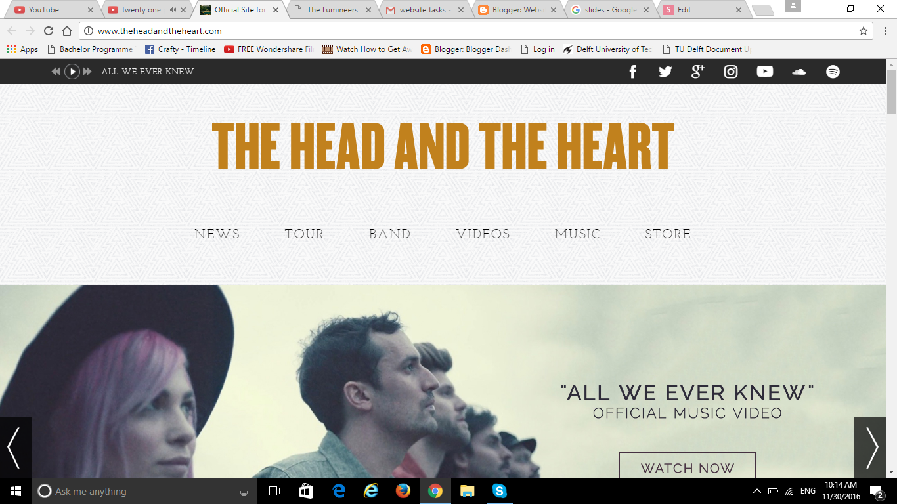897x504 pixels.
Task: Open TU Delft Document bookmark
Action: (706, 49)
